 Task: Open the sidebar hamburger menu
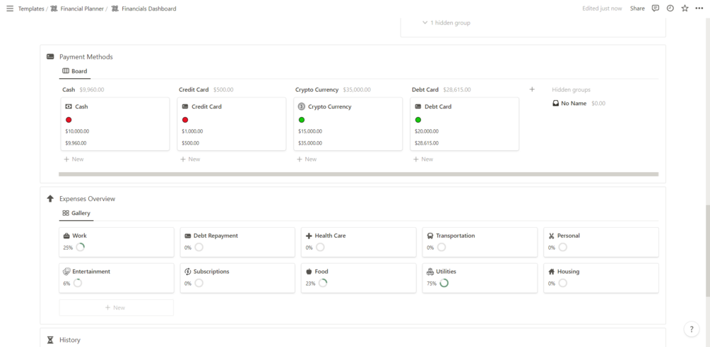[10, 8]
